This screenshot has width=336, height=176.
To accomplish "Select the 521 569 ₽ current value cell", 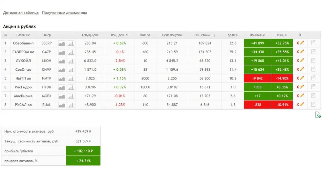I will coord(83,141).
